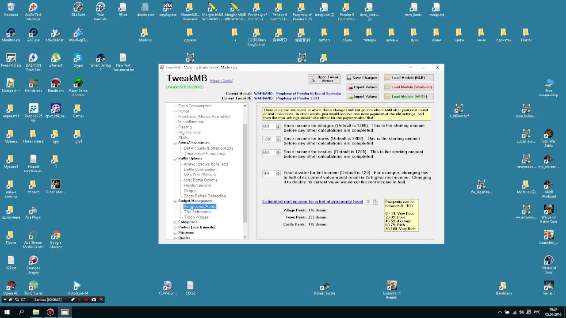
Task: Click Bandicam bar magnifier icon
Action: click(x=17, y=299)
